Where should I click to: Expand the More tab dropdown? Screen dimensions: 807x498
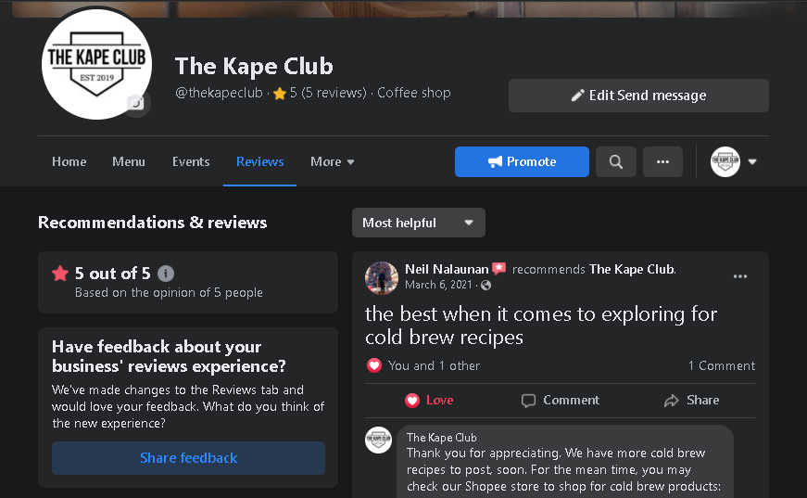point(332,161)
